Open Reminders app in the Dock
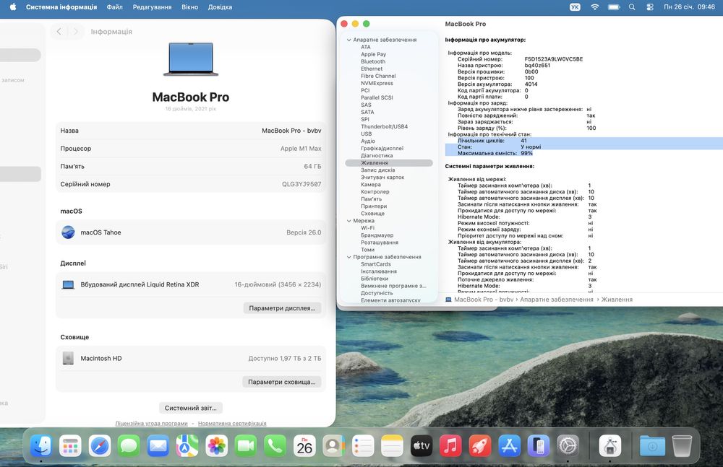This screenshot has width=723, height=467. point(363,446)
